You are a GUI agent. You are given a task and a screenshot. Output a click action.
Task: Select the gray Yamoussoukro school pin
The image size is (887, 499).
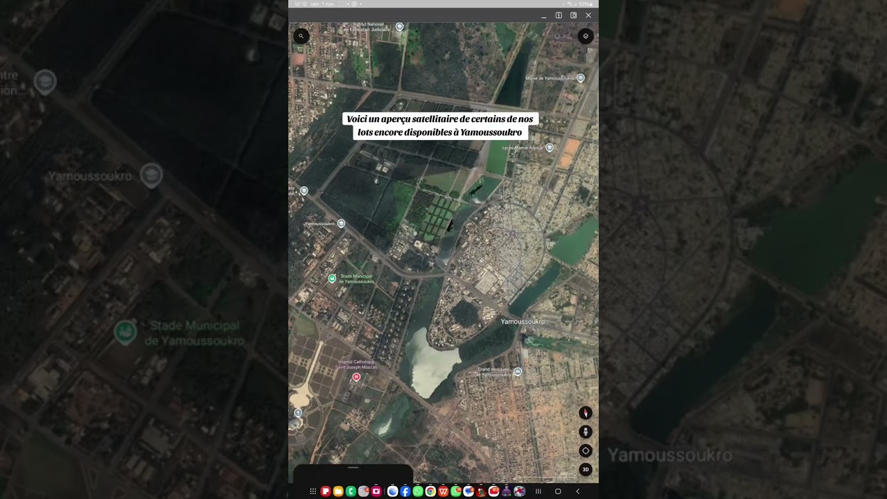tap(341, 223)
